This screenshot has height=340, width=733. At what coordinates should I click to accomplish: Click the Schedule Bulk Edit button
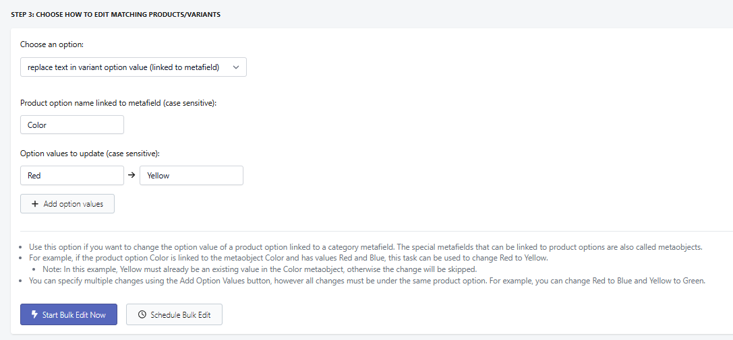pyautogui.click(x=174, y=314)
